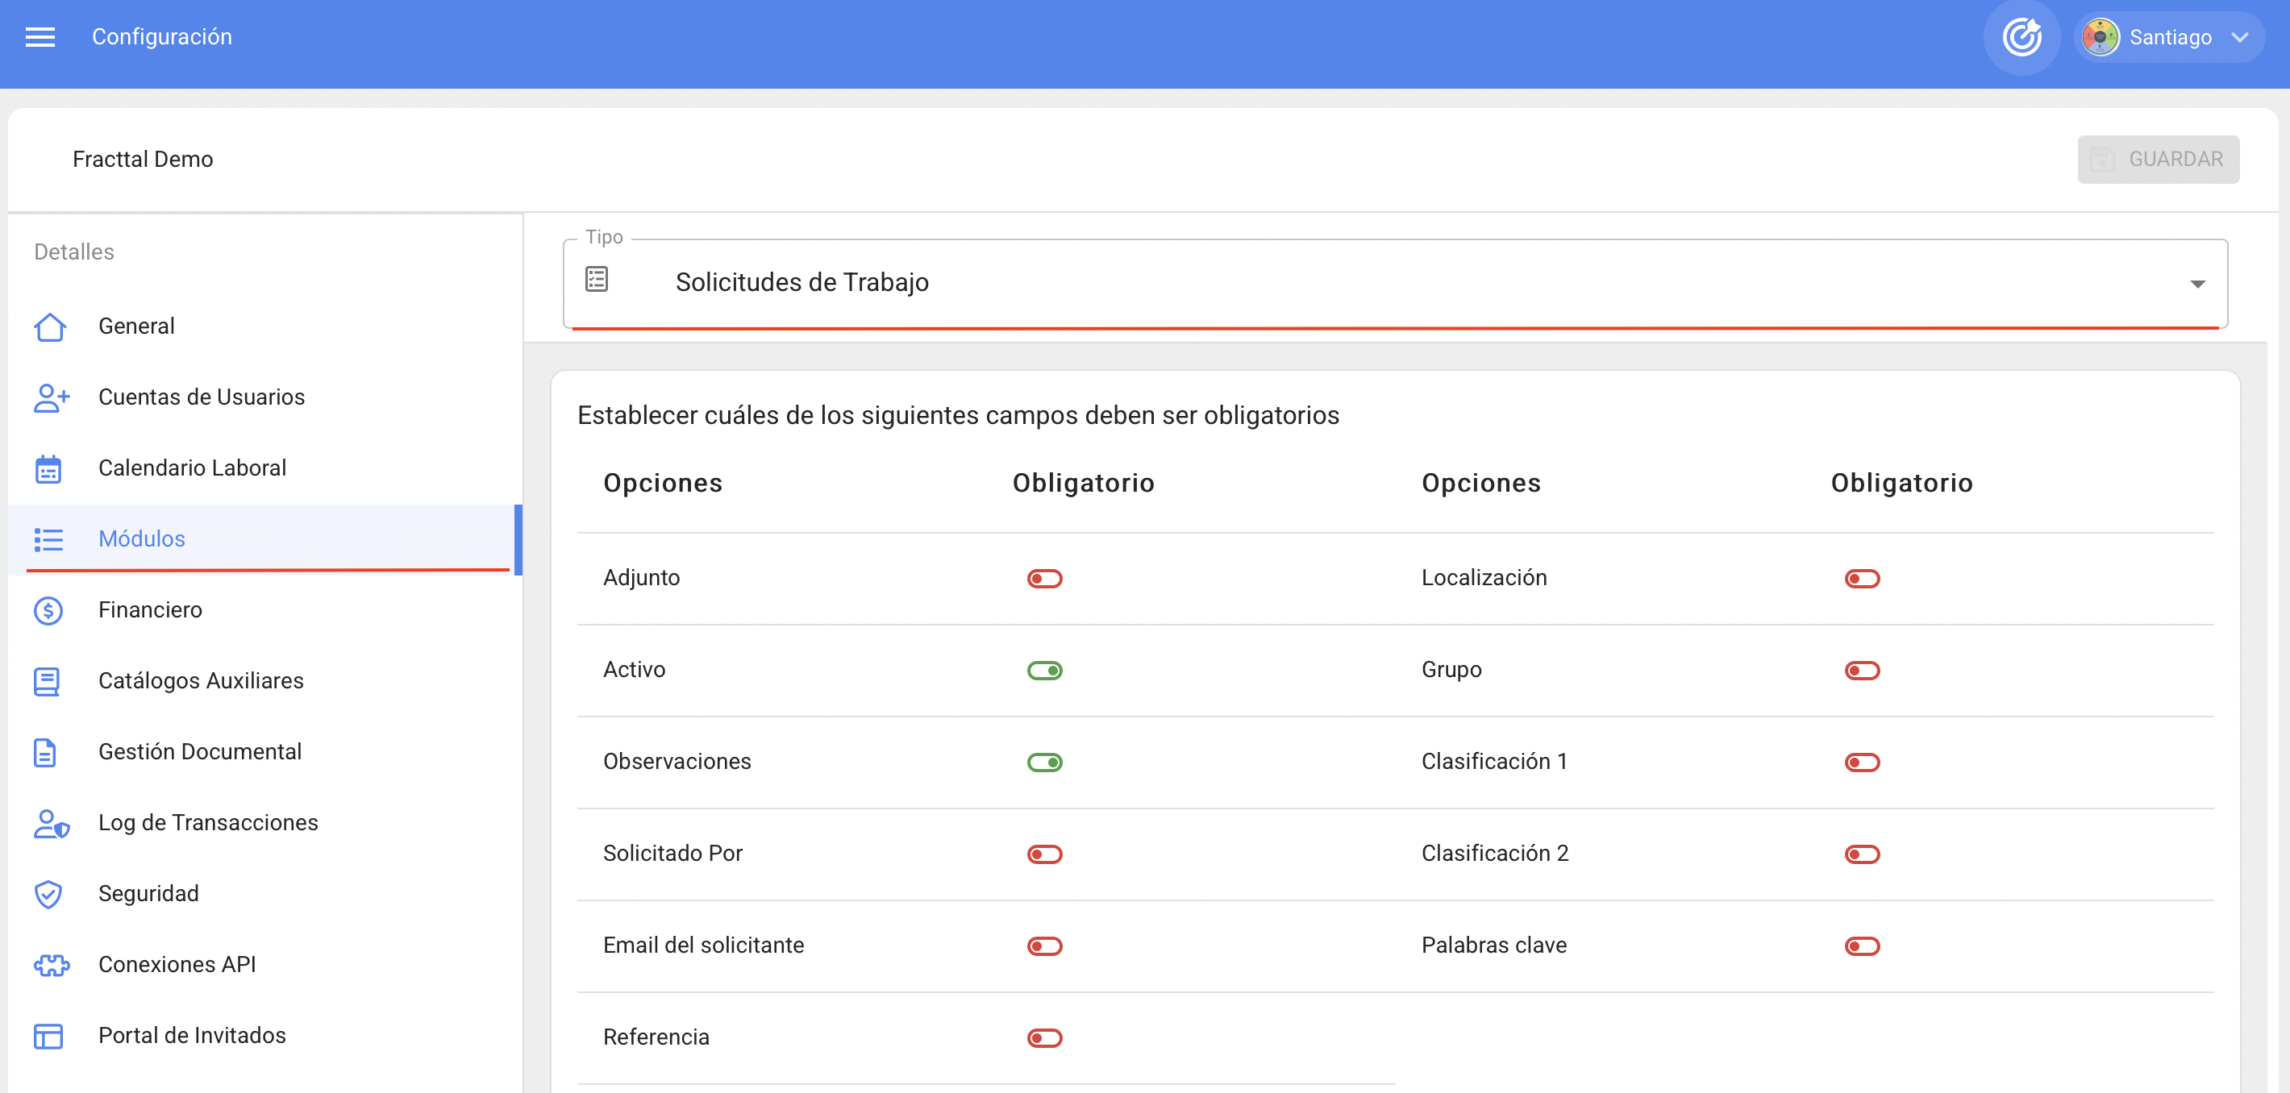Open Catálogos Auxiliares section

tap(201, 680)
